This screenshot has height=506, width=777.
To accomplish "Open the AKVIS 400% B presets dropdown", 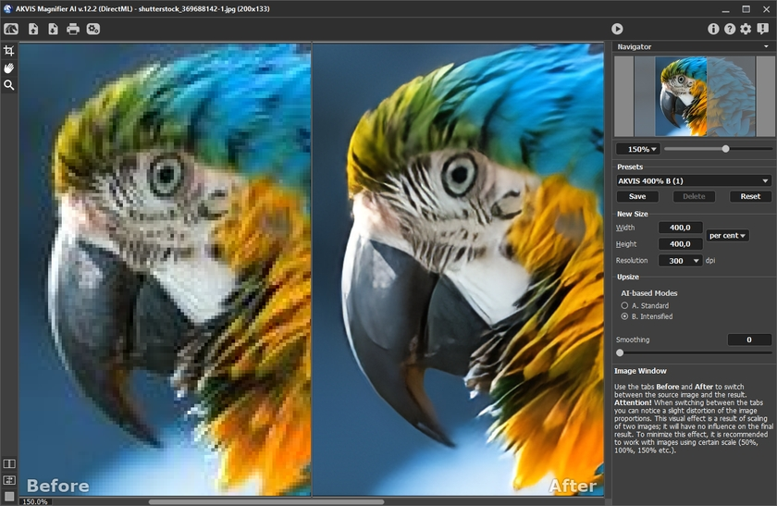I will coord(694,181).
